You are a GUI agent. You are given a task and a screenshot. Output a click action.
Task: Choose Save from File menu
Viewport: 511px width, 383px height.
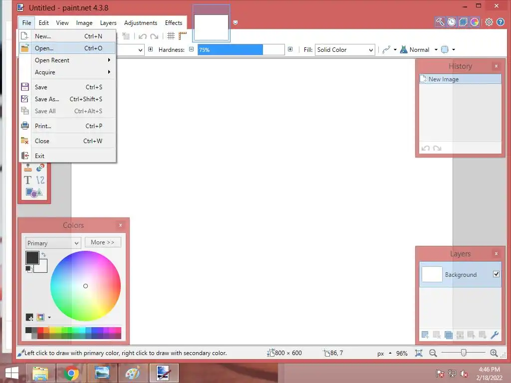[x=67, y=87]
